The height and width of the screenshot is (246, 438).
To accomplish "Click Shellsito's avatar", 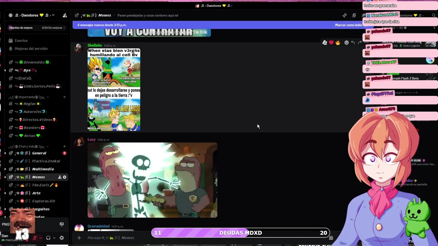I will click(79, 49).
